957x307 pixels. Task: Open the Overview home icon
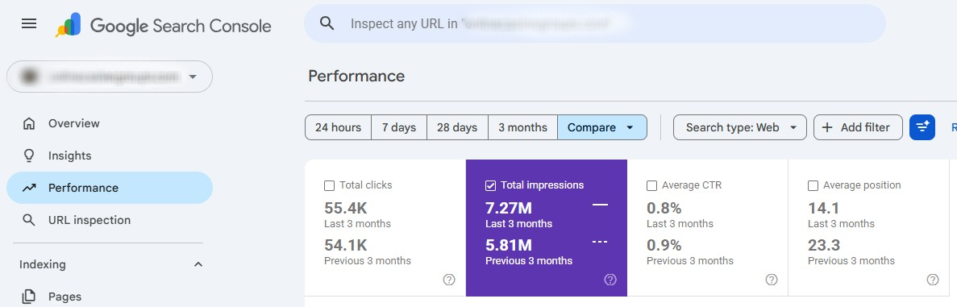tap(29, 123)
